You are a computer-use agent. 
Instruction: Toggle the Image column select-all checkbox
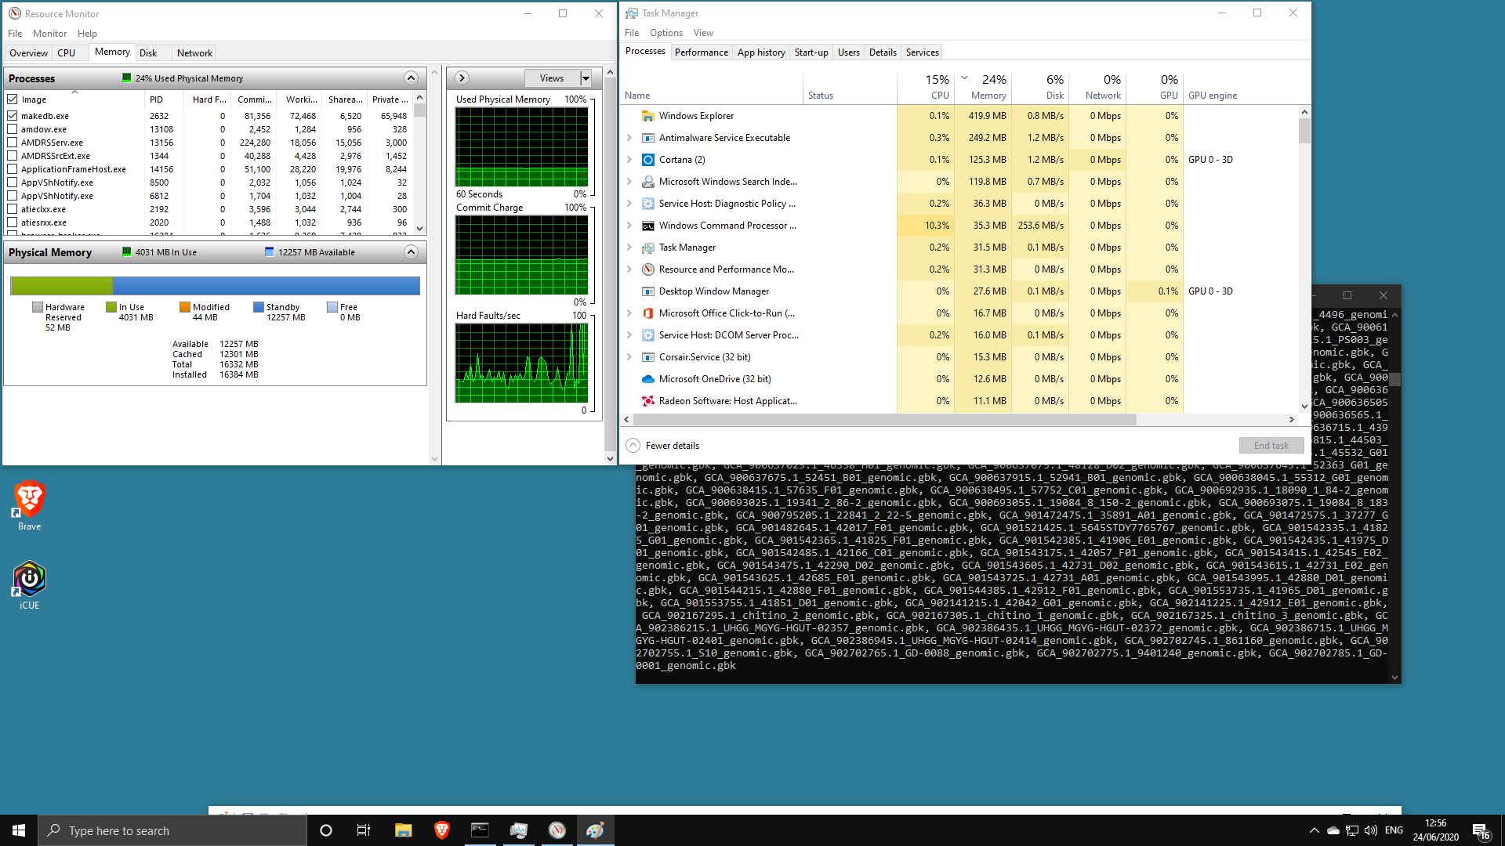coord(13,99)
